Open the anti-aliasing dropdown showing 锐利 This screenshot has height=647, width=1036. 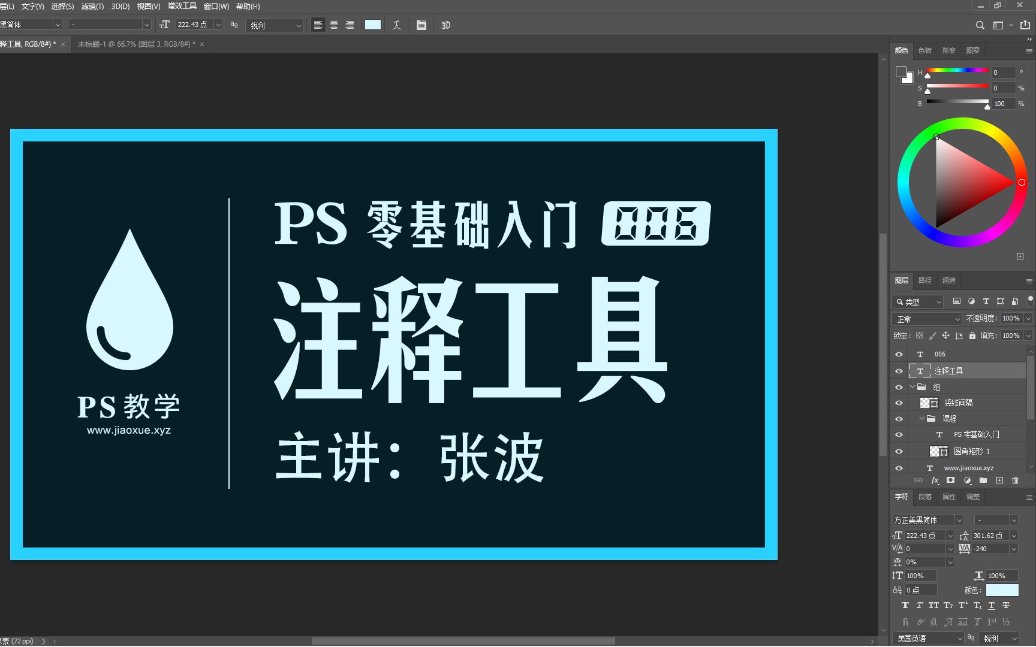(x=275, y=25)
